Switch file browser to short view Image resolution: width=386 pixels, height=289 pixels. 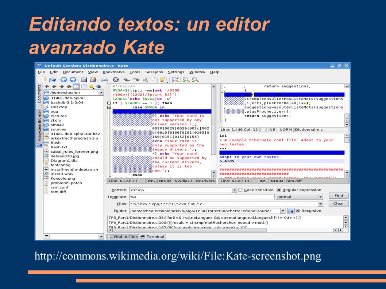[77, 87]
